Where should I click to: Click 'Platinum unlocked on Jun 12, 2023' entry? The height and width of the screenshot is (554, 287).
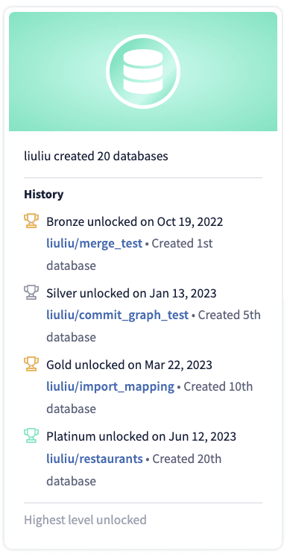142,436
